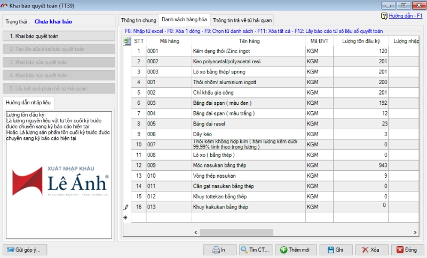Click the Mã hàng column header
The height and width of the screenshot is (258, 427).
[x=169, y=41]
